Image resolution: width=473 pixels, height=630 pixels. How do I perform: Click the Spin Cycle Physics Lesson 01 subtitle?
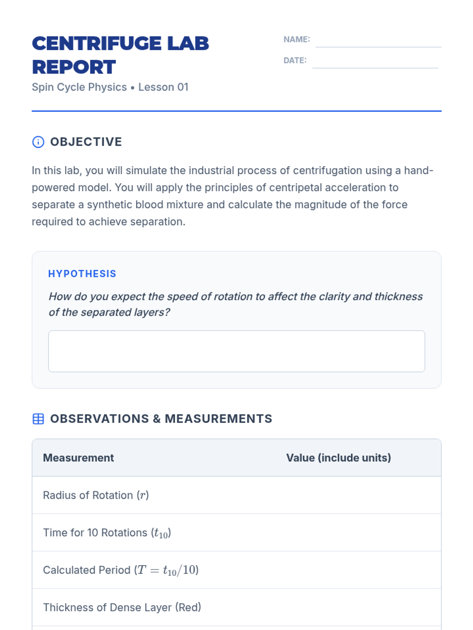[x=110, y=87]
